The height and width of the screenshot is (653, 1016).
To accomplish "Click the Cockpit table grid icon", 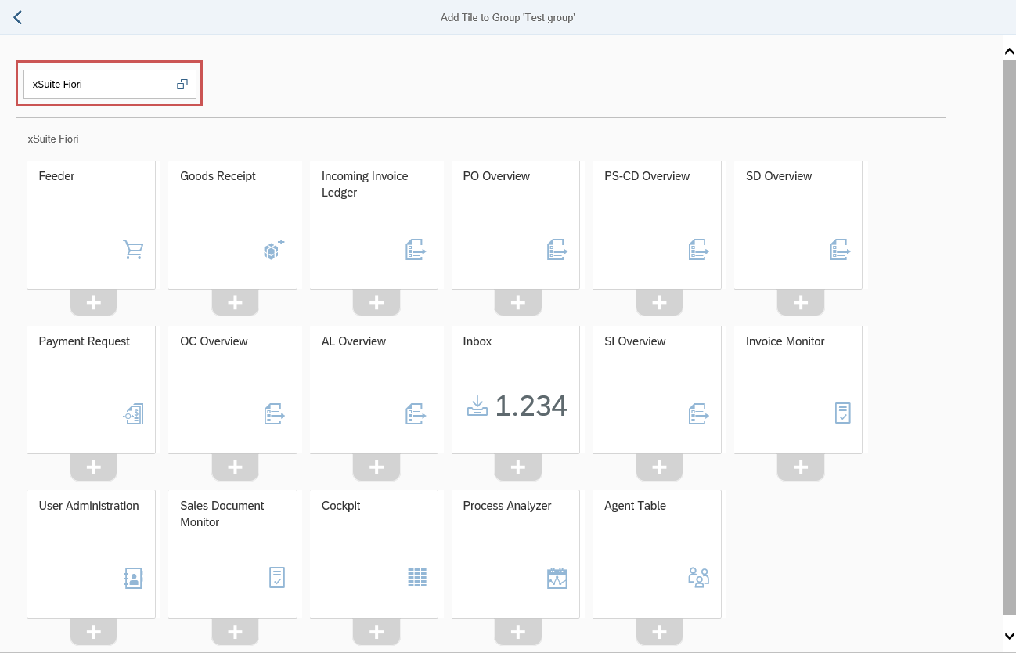I will [x=416, y=579].
